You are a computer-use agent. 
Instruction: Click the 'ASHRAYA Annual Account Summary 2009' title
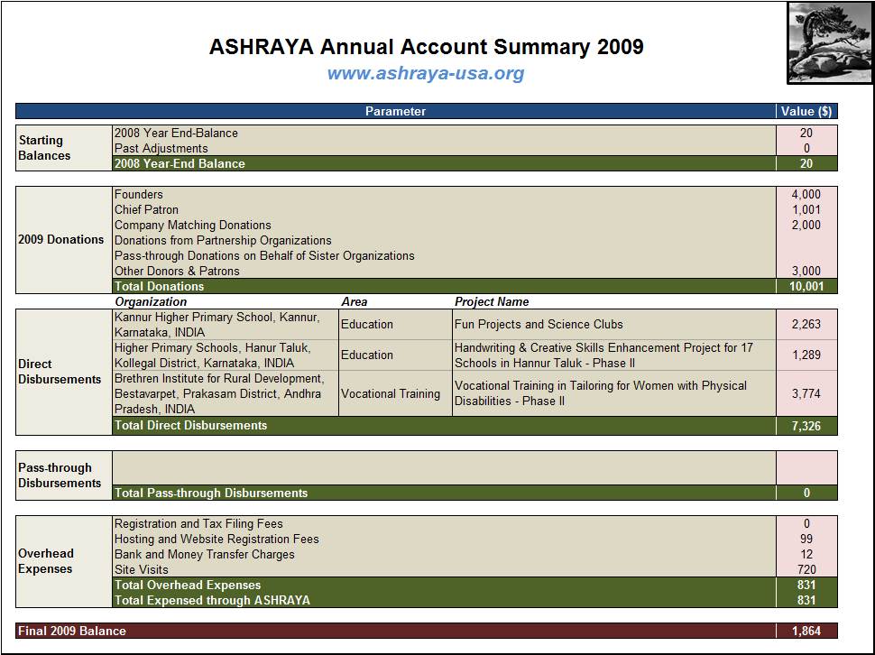click(427, 46)
